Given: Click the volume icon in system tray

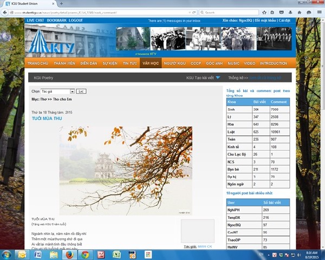Looking at the screenshot, I should click(299, 255).
